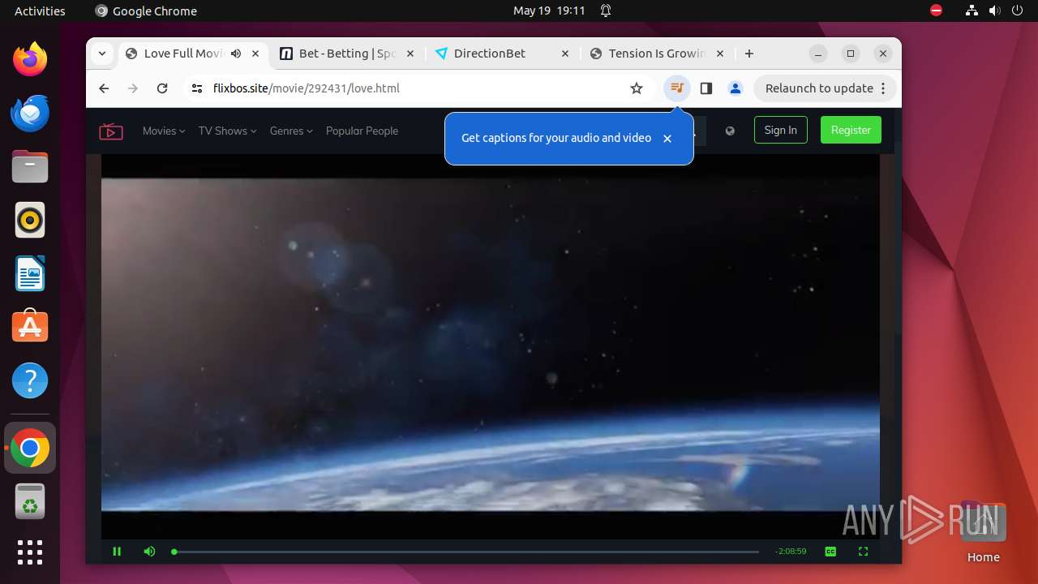Click the Sign In button

point(780,130)
